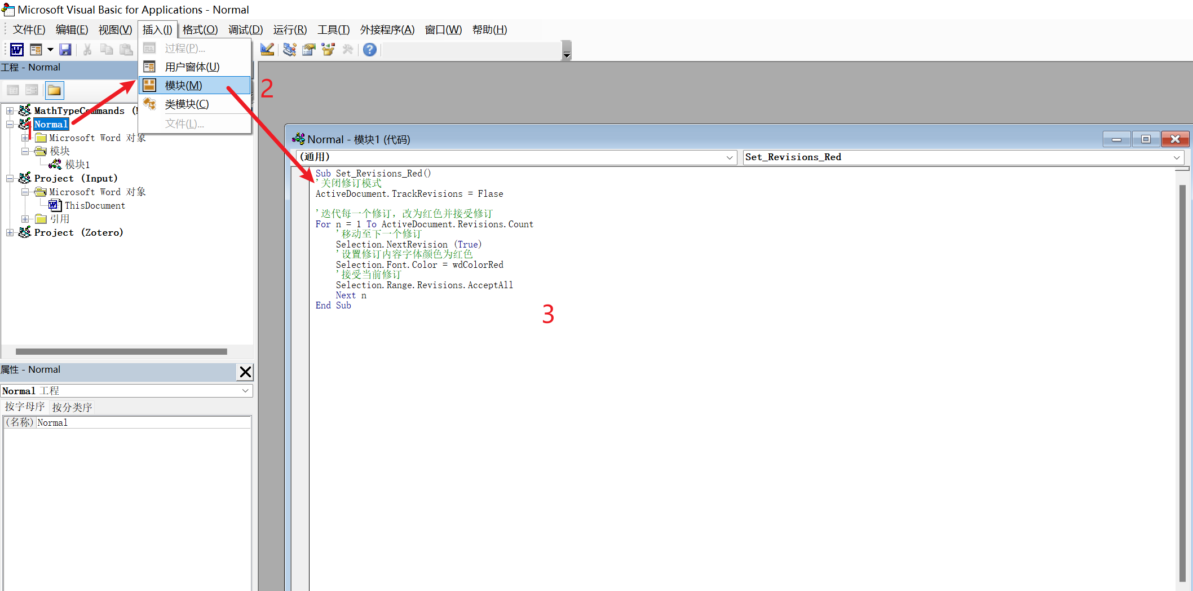The height and width of the screenshot is (591, 1193).
Task: Open the 格式(O) menu
Action: pyautogui.click(x=200, y=30)
